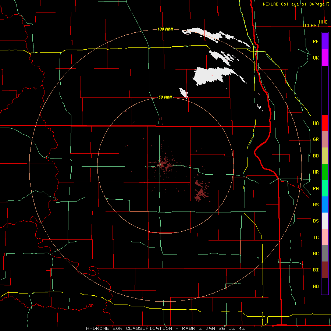
Task: Click the HYDROMETEOR CLASSIFICATION caption text
Action: click(129, 328)
